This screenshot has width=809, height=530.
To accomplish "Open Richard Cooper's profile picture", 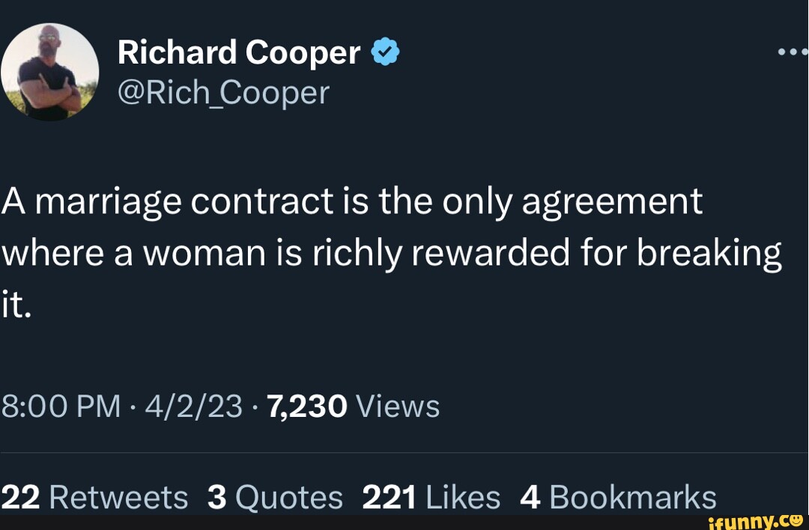I will coord(49,72).
